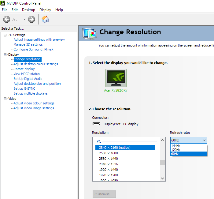Click the Refresh rate combo box
This screenshot has width=214, height=199.
pyautogui.click(x=189, y=140)
